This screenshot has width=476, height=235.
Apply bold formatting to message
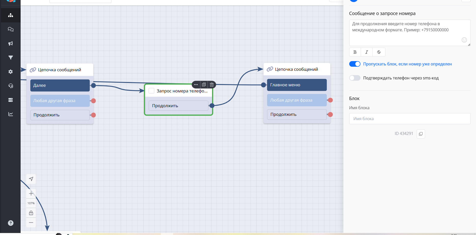(x=355, y=52)
